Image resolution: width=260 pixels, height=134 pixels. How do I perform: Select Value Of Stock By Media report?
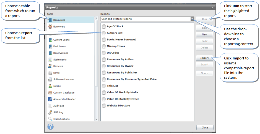pyautogui.click(x=122, y=92)
